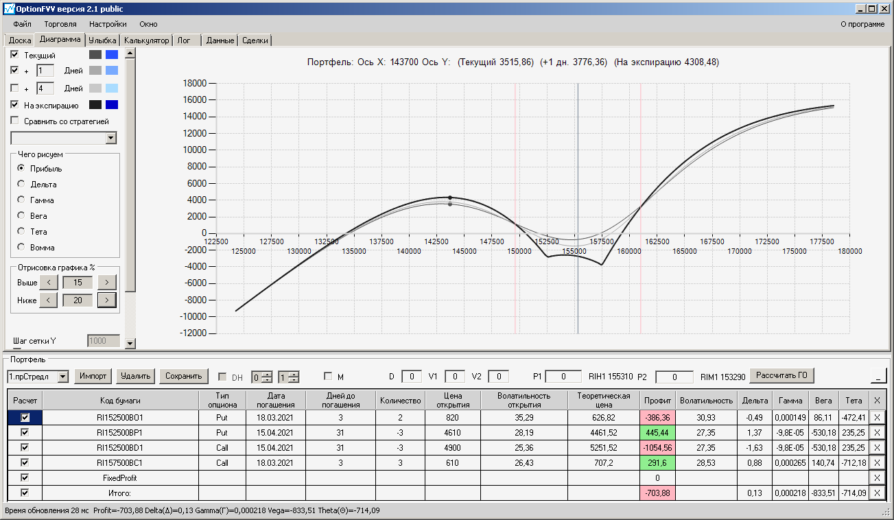This screenshot has width=894, height=520.
Task: Select the Вомма radio button
Action: tap(21, 247)
